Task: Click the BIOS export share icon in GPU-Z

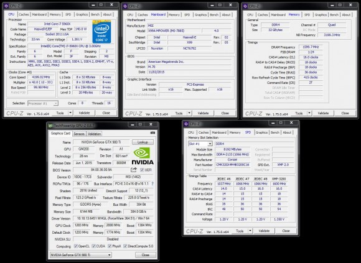Action: click(134, 170)
